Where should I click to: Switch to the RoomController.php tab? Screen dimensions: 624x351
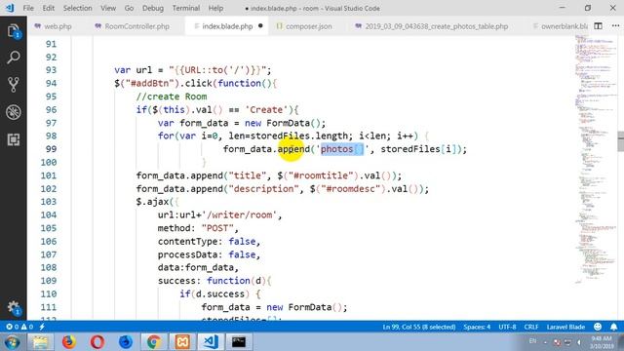(x=133, y=26)
